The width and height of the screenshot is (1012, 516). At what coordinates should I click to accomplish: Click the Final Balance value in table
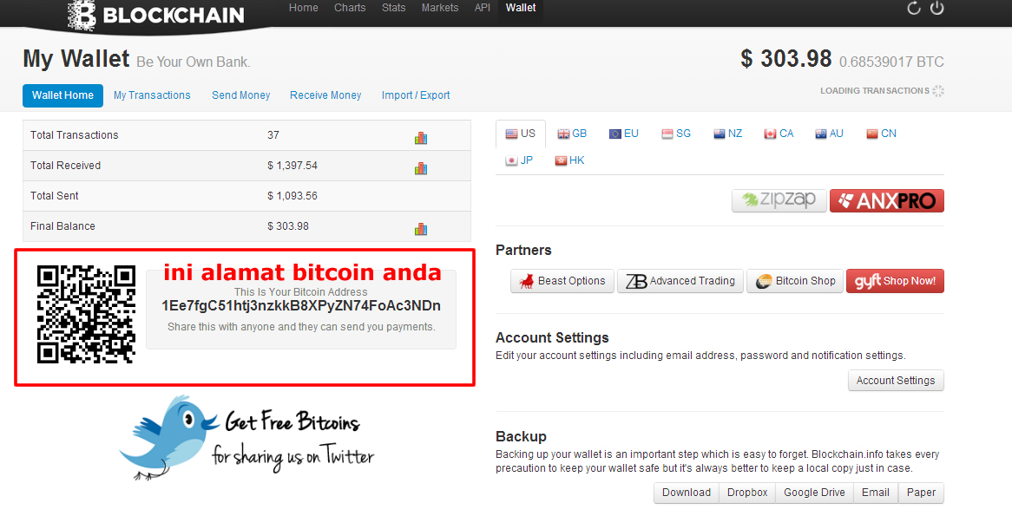click(x=288, y=226)
